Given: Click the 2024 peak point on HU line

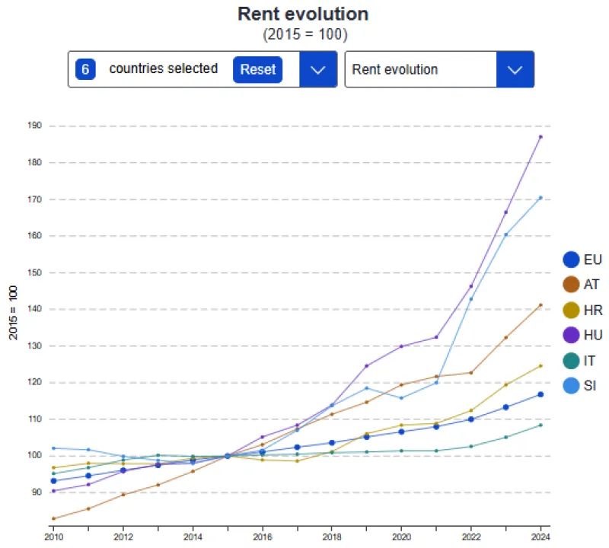Looking at the screenshot, I should point(542,135).
